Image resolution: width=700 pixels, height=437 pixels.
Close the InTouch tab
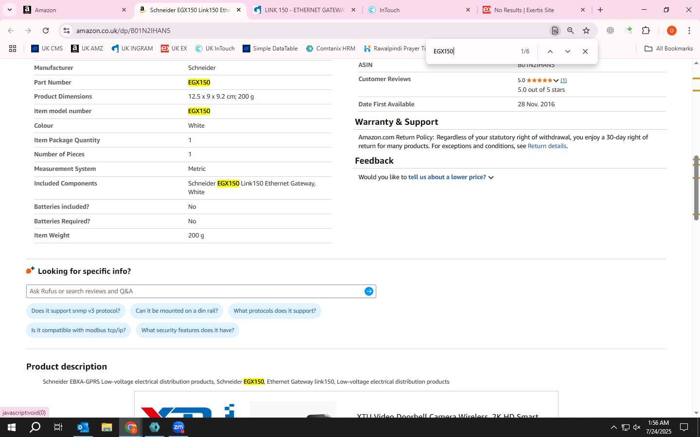pyautogui.click(x=468, y=10)
